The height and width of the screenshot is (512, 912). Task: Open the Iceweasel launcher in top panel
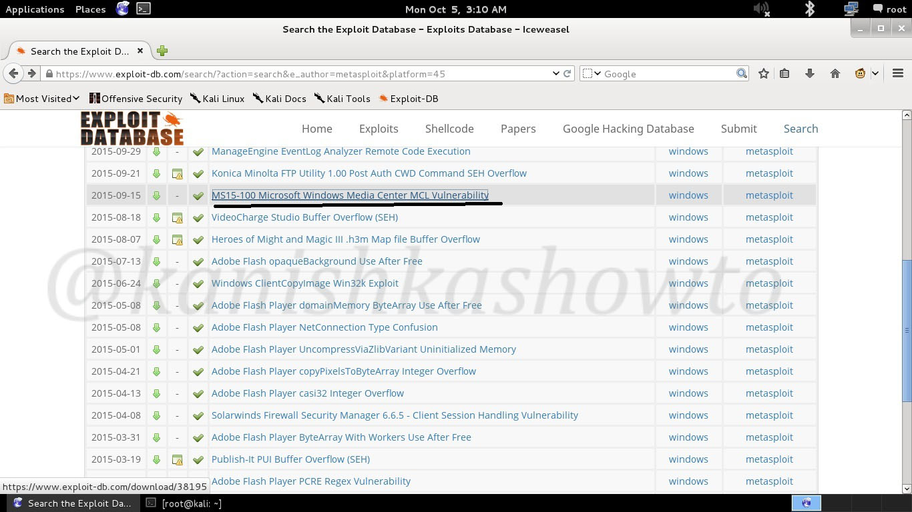pos(123,9)
